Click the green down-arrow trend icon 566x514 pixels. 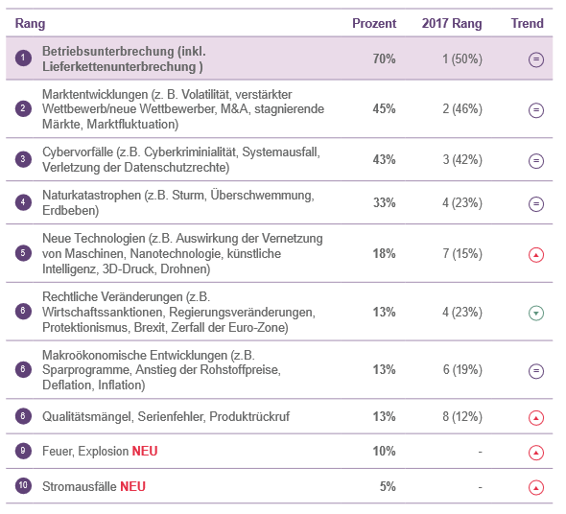(x=536, y=313)
